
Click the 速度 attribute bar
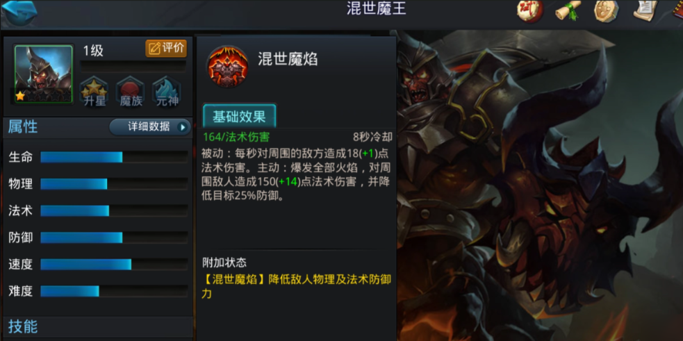[114, 264]
